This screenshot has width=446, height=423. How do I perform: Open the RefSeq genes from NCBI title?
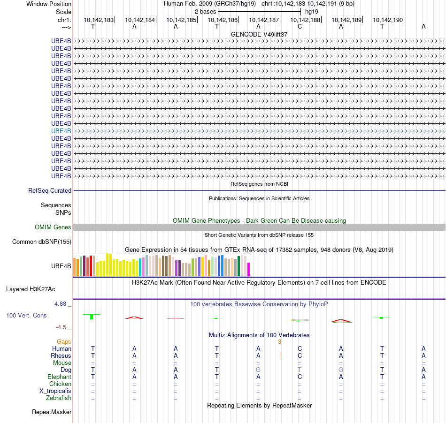(259, 184)
